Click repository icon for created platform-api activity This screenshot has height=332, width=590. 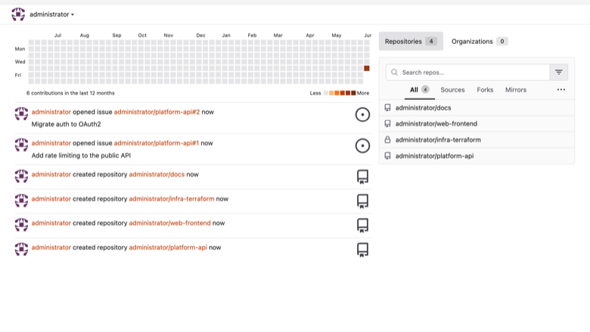362,250
